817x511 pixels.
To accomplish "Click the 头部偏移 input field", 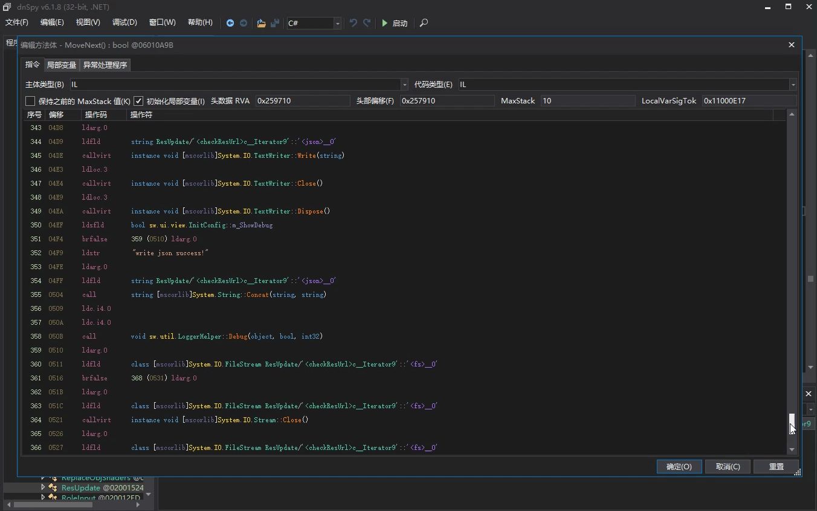I will coord(447,101).
